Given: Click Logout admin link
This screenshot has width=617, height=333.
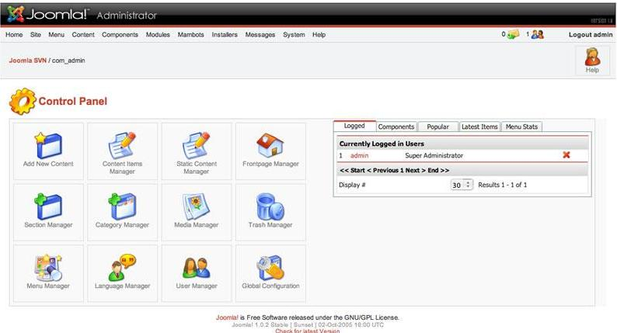Looking at the screenshot, I should [591, 35].
